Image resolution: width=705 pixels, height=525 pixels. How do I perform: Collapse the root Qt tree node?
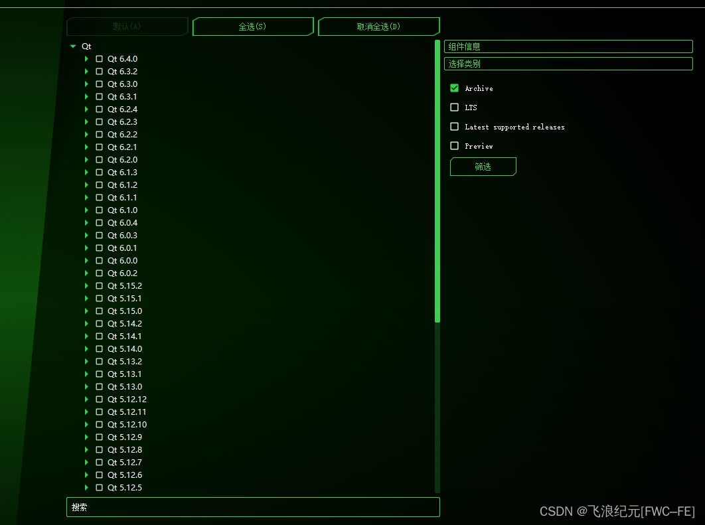coord(73,46)
